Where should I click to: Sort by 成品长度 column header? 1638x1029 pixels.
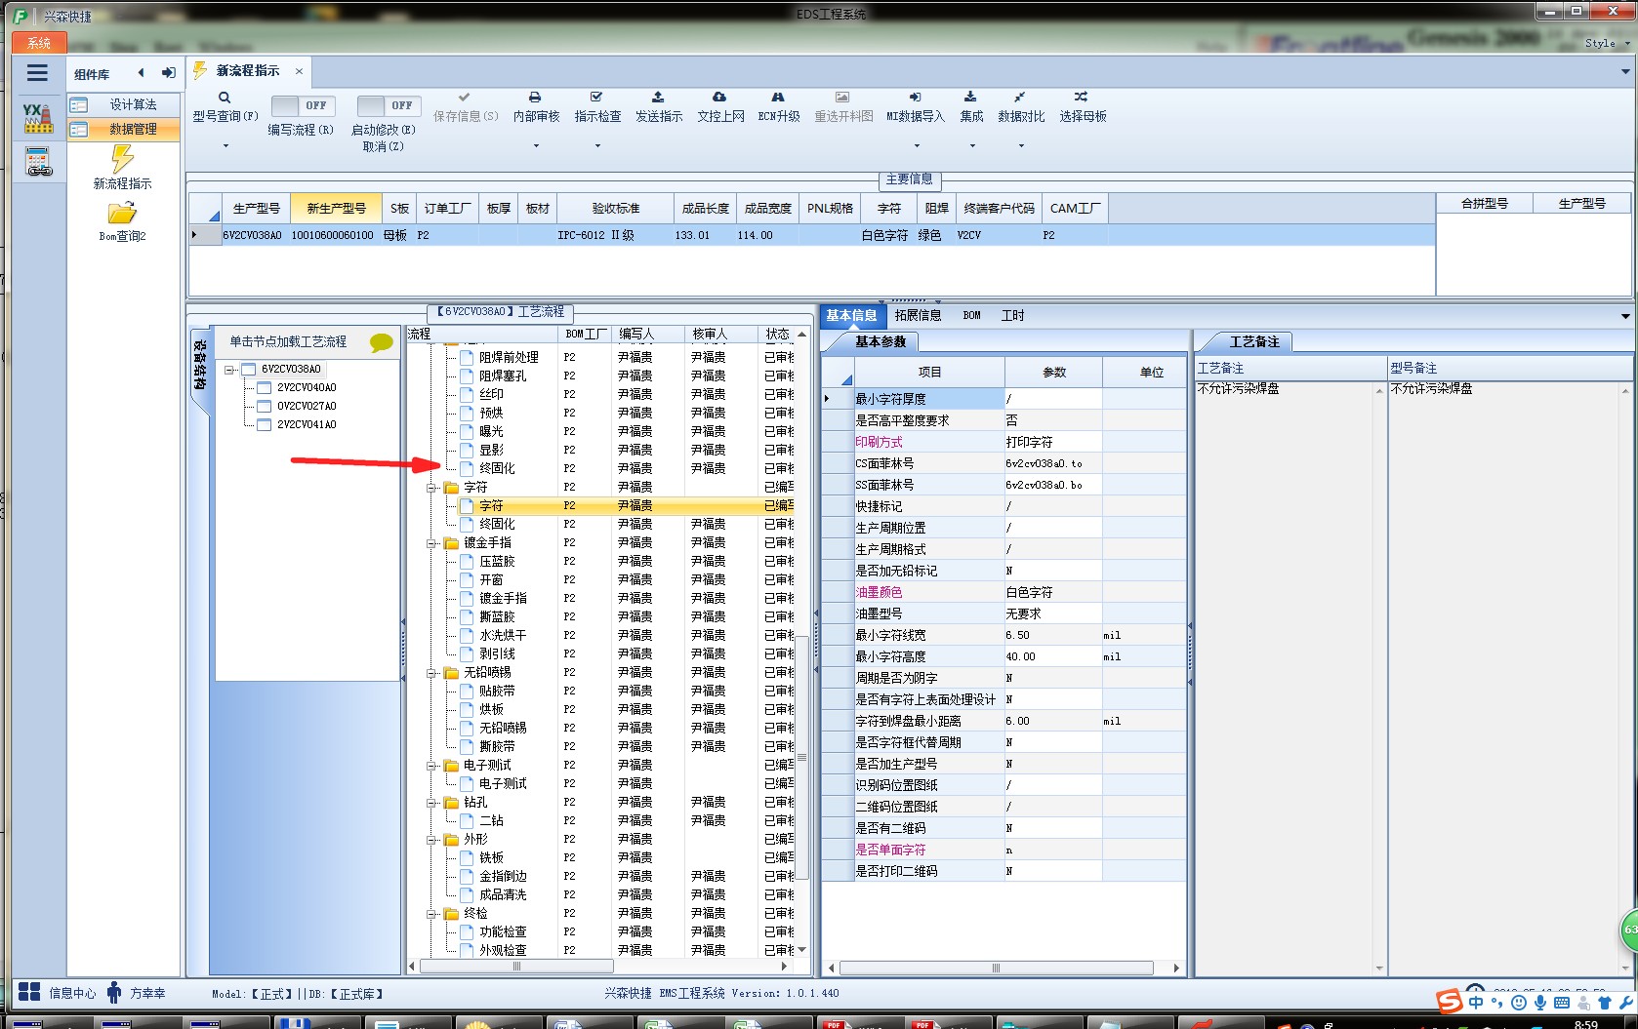pos(706,209)
